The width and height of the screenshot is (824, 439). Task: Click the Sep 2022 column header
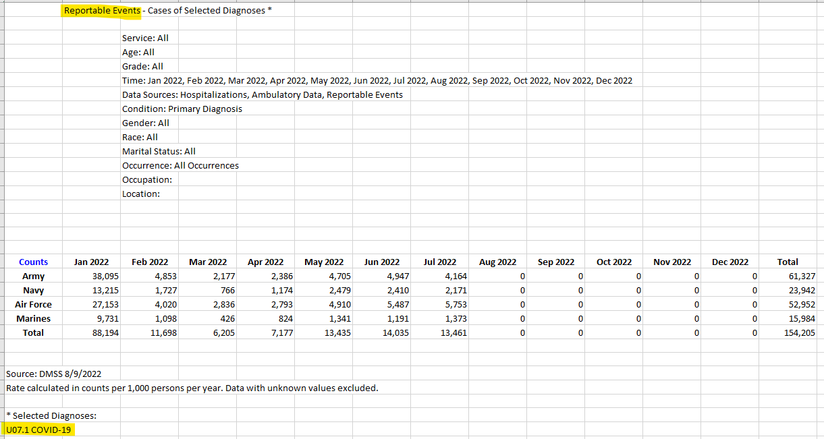556,262
